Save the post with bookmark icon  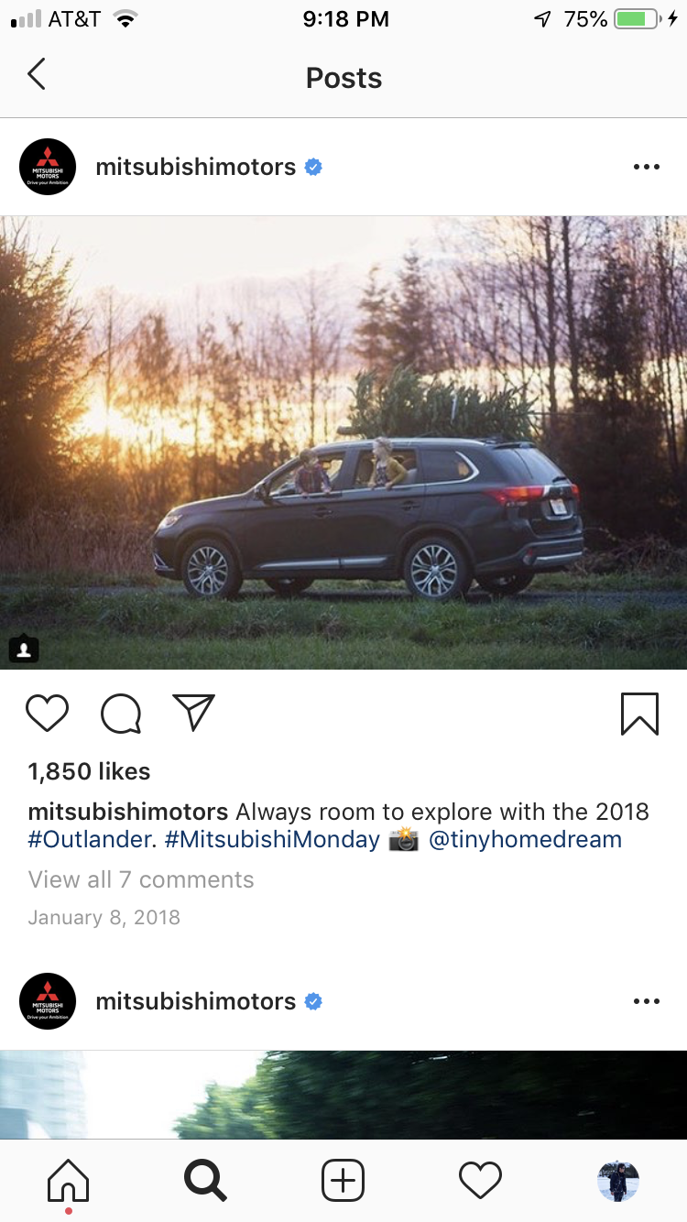[639, 714]
